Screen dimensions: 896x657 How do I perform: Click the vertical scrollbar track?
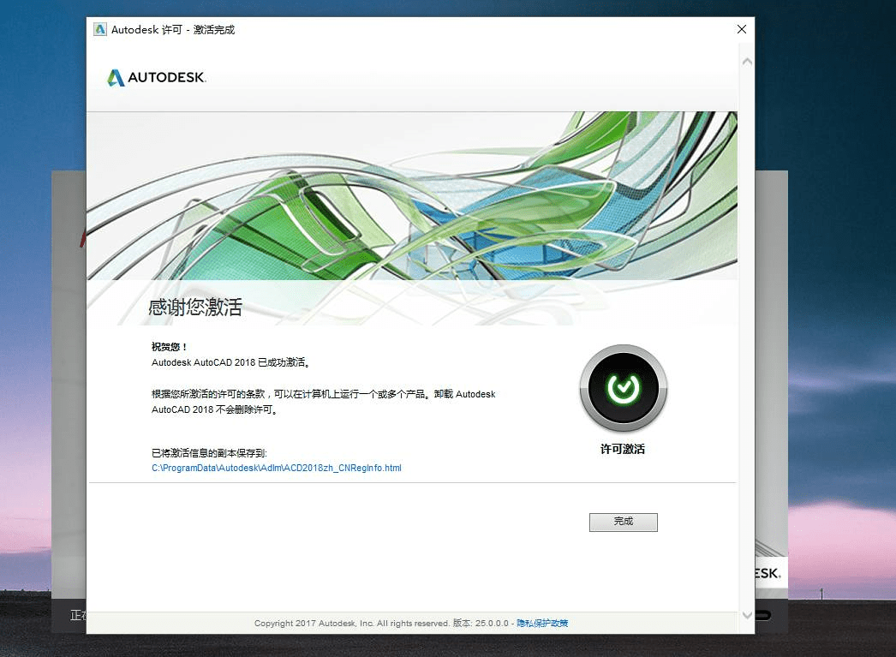point(746,343)
